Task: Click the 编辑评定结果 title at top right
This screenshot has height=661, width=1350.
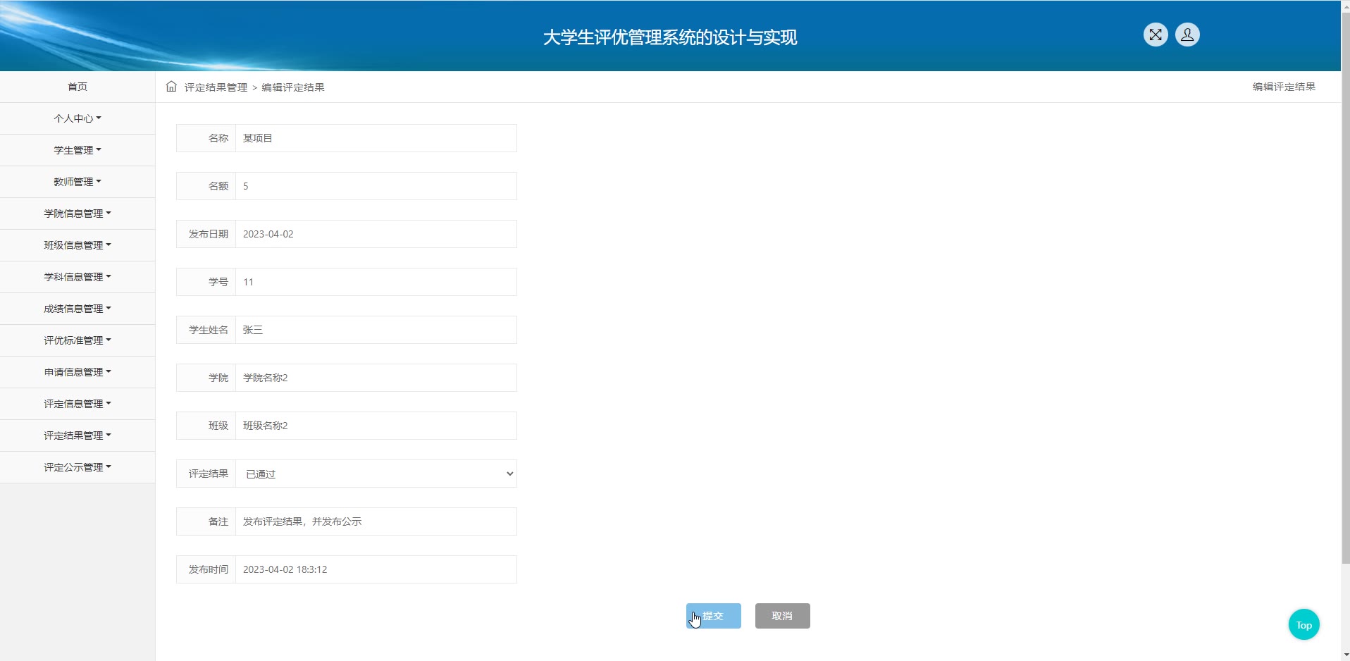Action: pyautogui.click(x=1284, y=87)
